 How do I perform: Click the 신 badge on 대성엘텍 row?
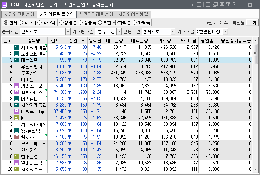[x=16, y=60]
